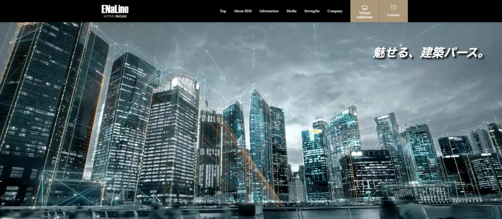The image size is (502, 219).
Task: Choose Strengths in the header menu
Action: click(x=312, y=11)
